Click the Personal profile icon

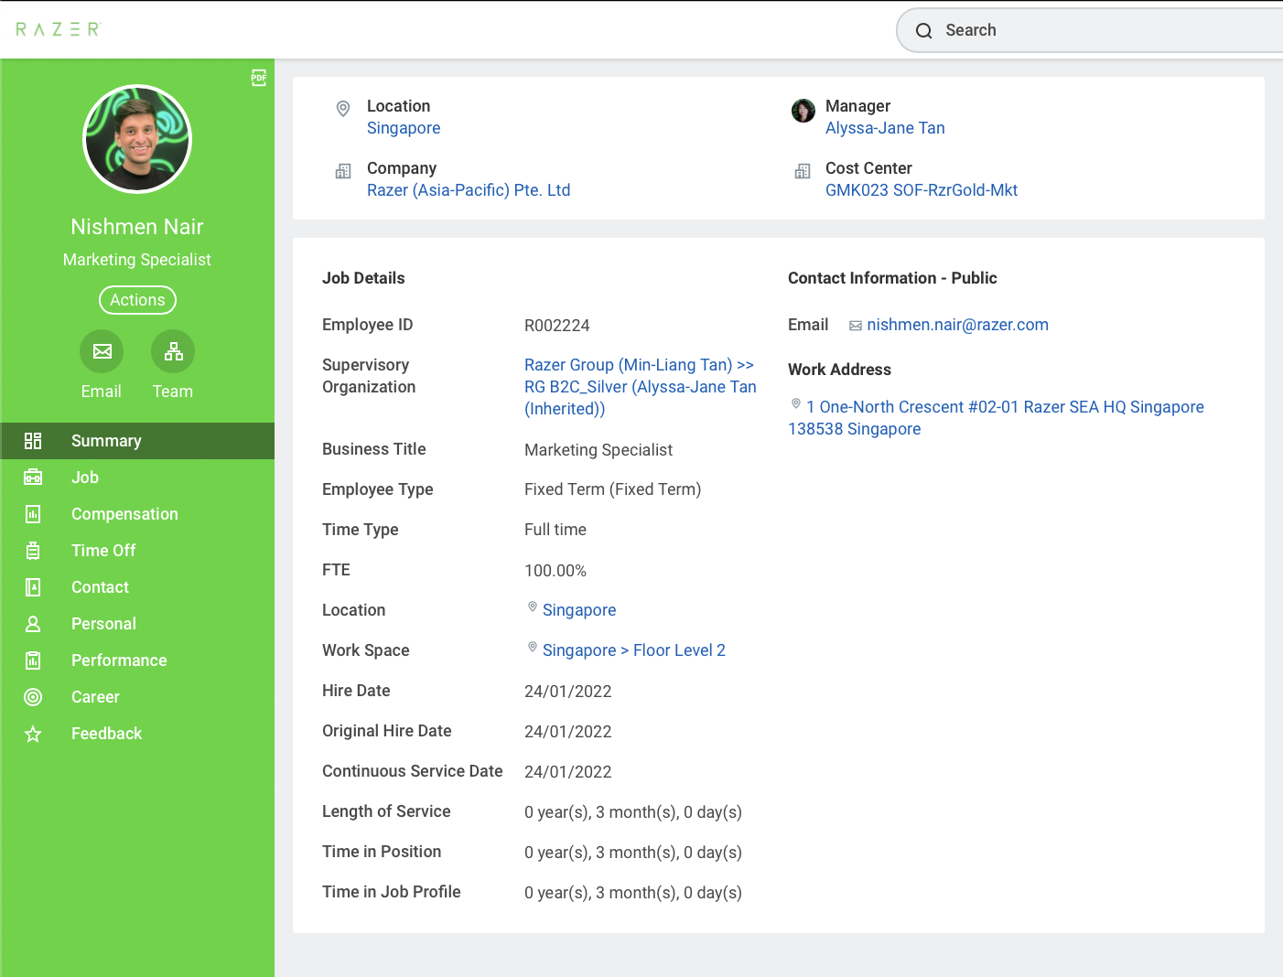coord(33,624)
